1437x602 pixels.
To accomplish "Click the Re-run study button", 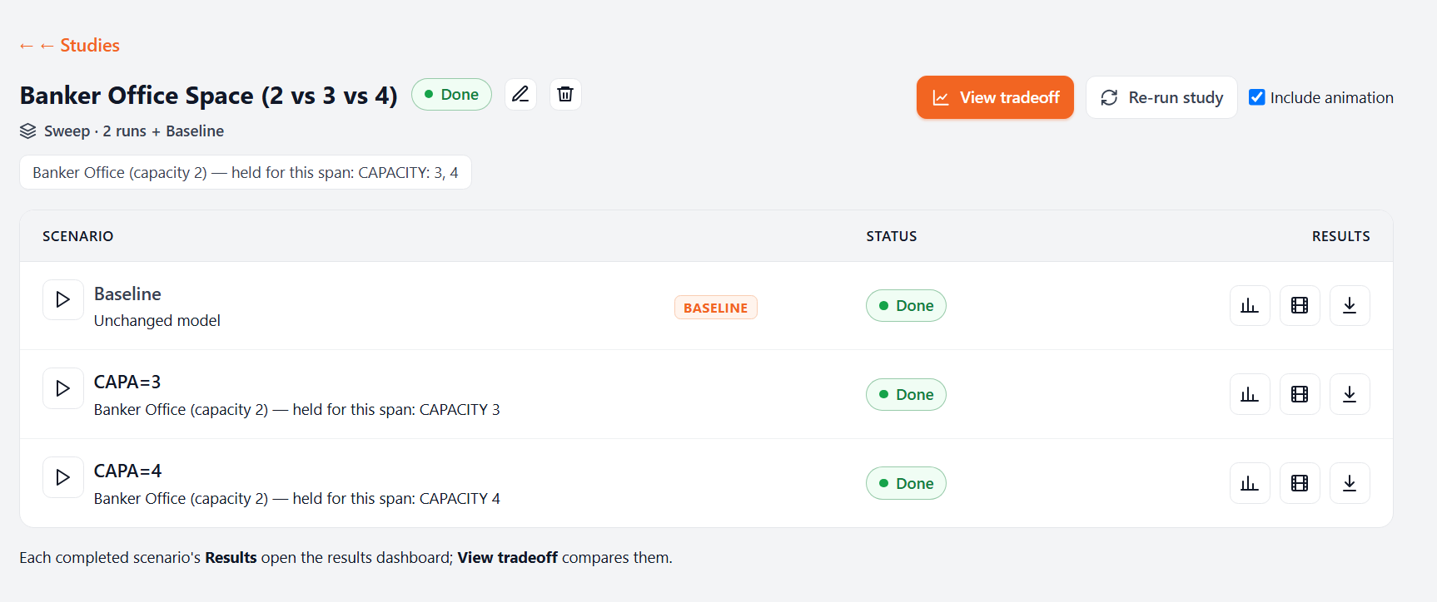I will [1161, 97].
